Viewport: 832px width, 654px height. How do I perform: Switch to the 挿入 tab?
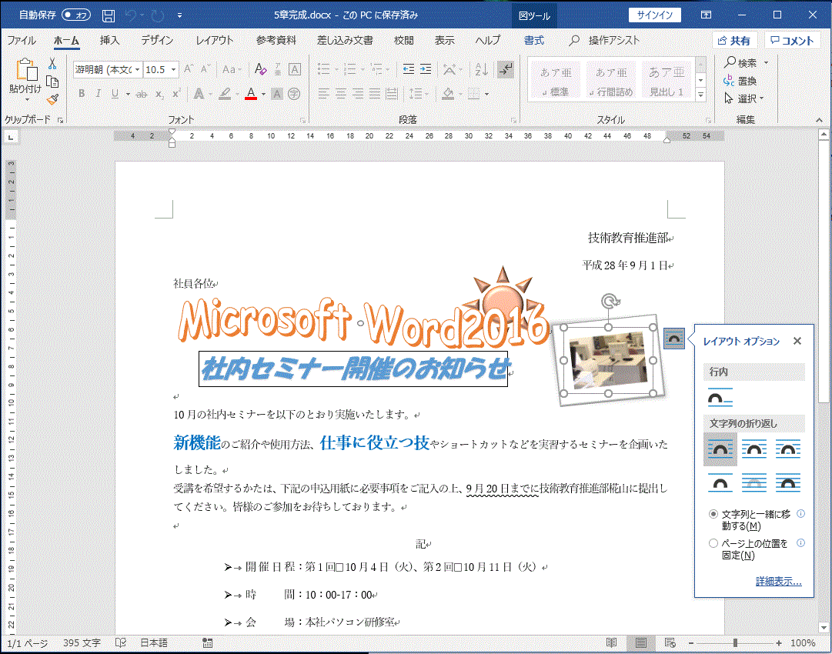pyautogui.click(x=110, y=40)
